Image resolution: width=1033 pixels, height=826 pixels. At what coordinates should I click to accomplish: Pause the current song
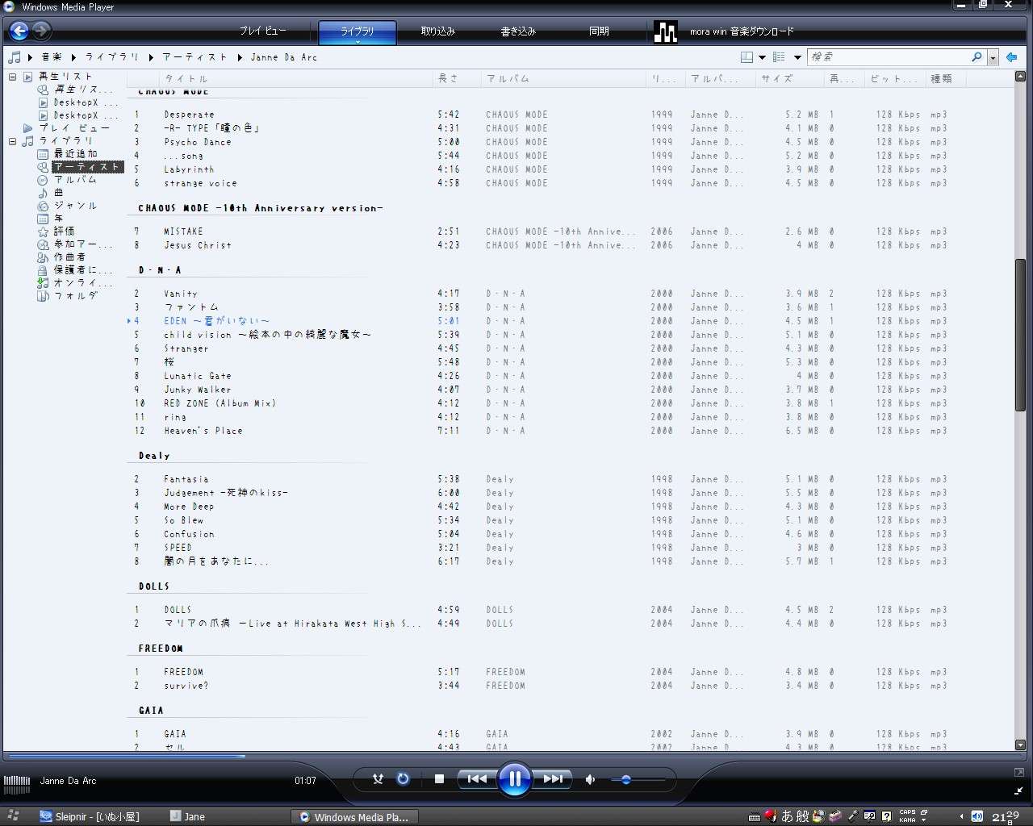click(x=514, y=779)
